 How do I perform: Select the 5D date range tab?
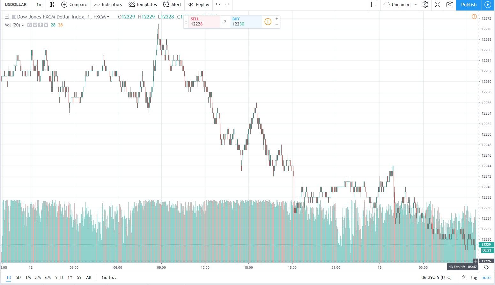[x=18, y=277]
